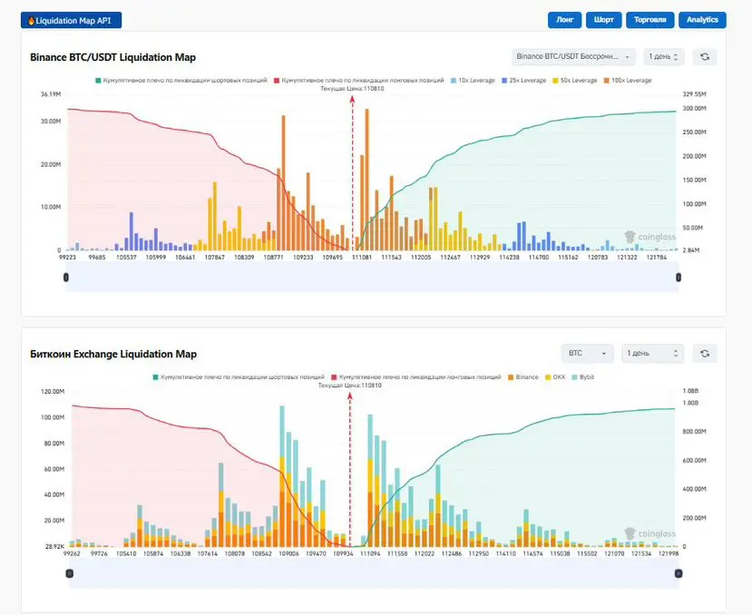Image resolution: width=752 pixels, height=615 pixels.
Task: Expand the top chart's 1 день range selector
Action: [664, 56]
